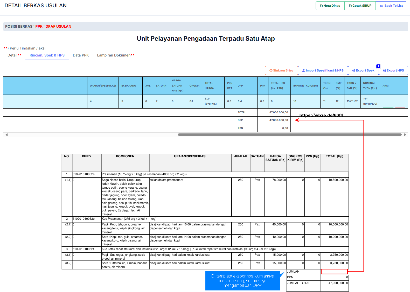Click the printer icon on Cetak SIRUP
Screen dimensions: 410x292
pos(350,6)
